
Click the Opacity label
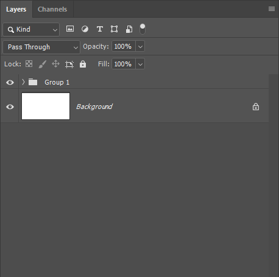pos(96,46)
